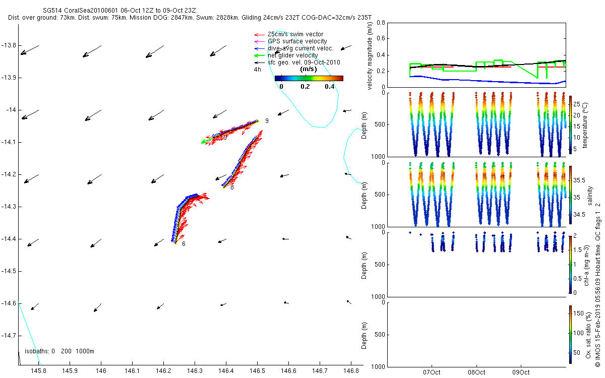Click the temperature (°C) colorbar
Viewport: 605px width, 378px height.
[x=570, y=124]
